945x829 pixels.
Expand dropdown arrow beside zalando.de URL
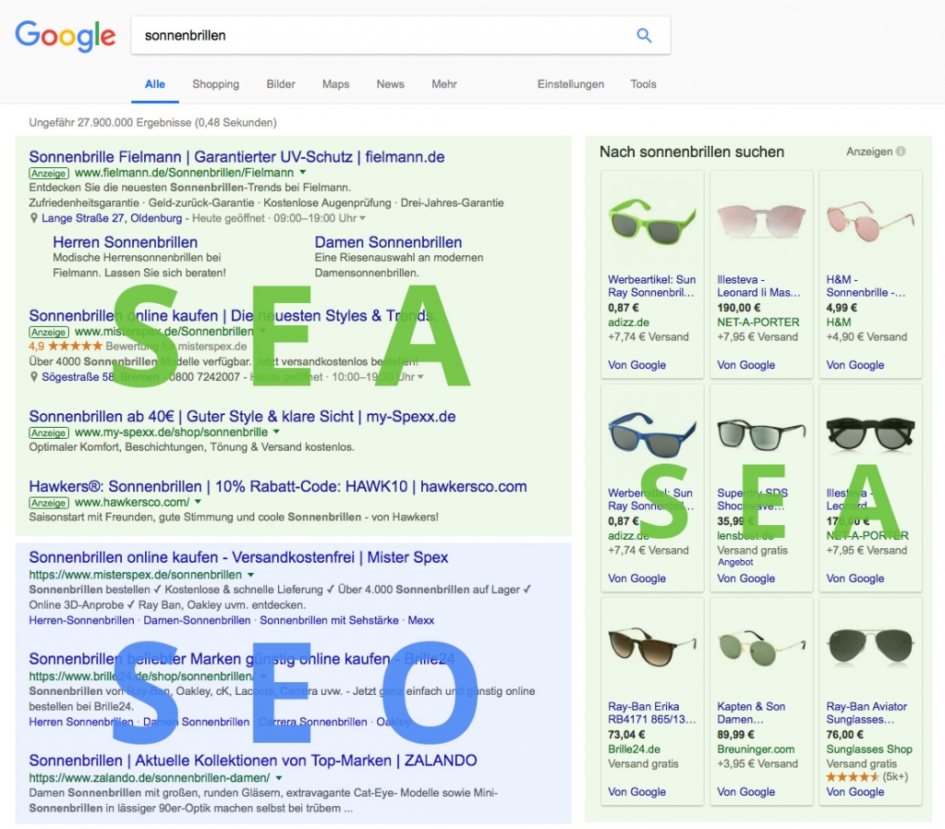click(278, 778)
